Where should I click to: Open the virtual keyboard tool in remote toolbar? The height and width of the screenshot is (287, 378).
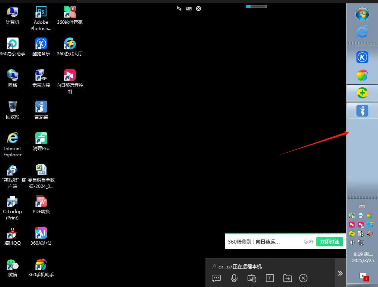(x=252, y=278)
